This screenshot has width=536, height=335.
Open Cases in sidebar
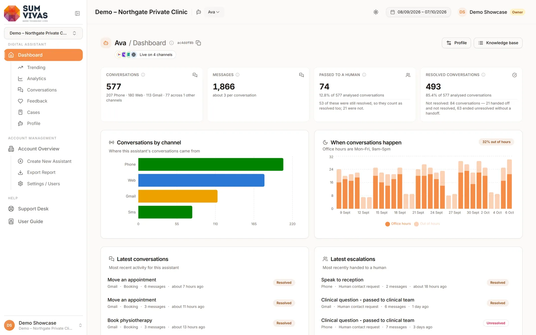[x=33, y=112]
